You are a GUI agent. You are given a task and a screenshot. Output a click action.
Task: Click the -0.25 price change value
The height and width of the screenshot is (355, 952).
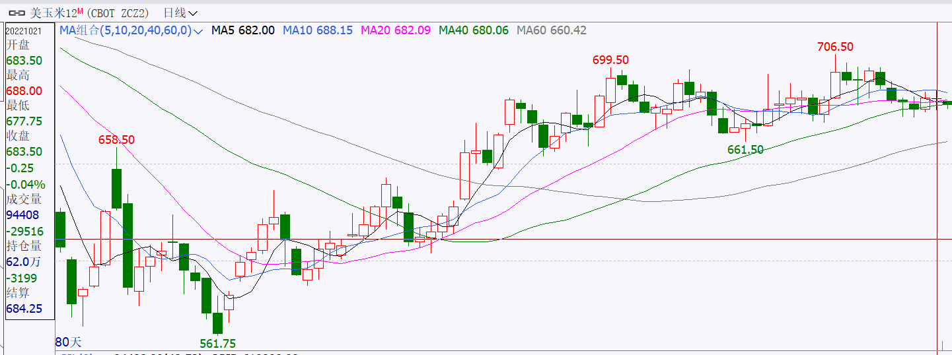20,168
